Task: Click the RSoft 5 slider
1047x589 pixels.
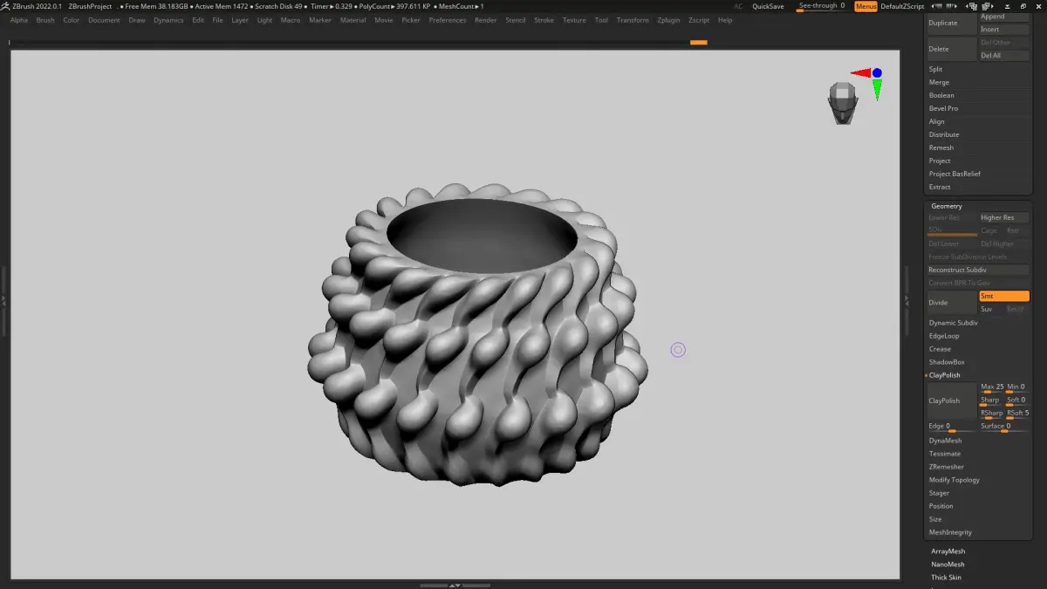Action: 1018,414
